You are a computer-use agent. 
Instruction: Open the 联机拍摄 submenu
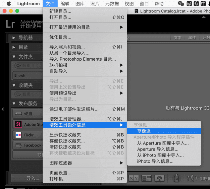tap(85, 65)
